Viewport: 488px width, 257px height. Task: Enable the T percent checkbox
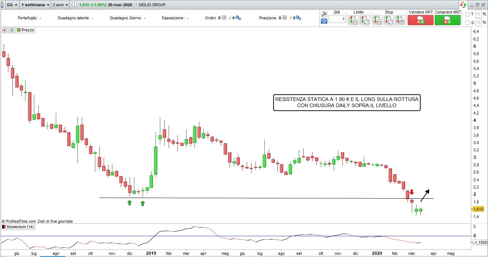point(468,14)
